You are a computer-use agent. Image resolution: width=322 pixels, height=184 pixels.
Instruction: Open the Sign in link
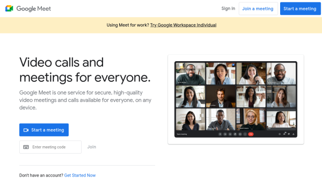pos(228,8)
